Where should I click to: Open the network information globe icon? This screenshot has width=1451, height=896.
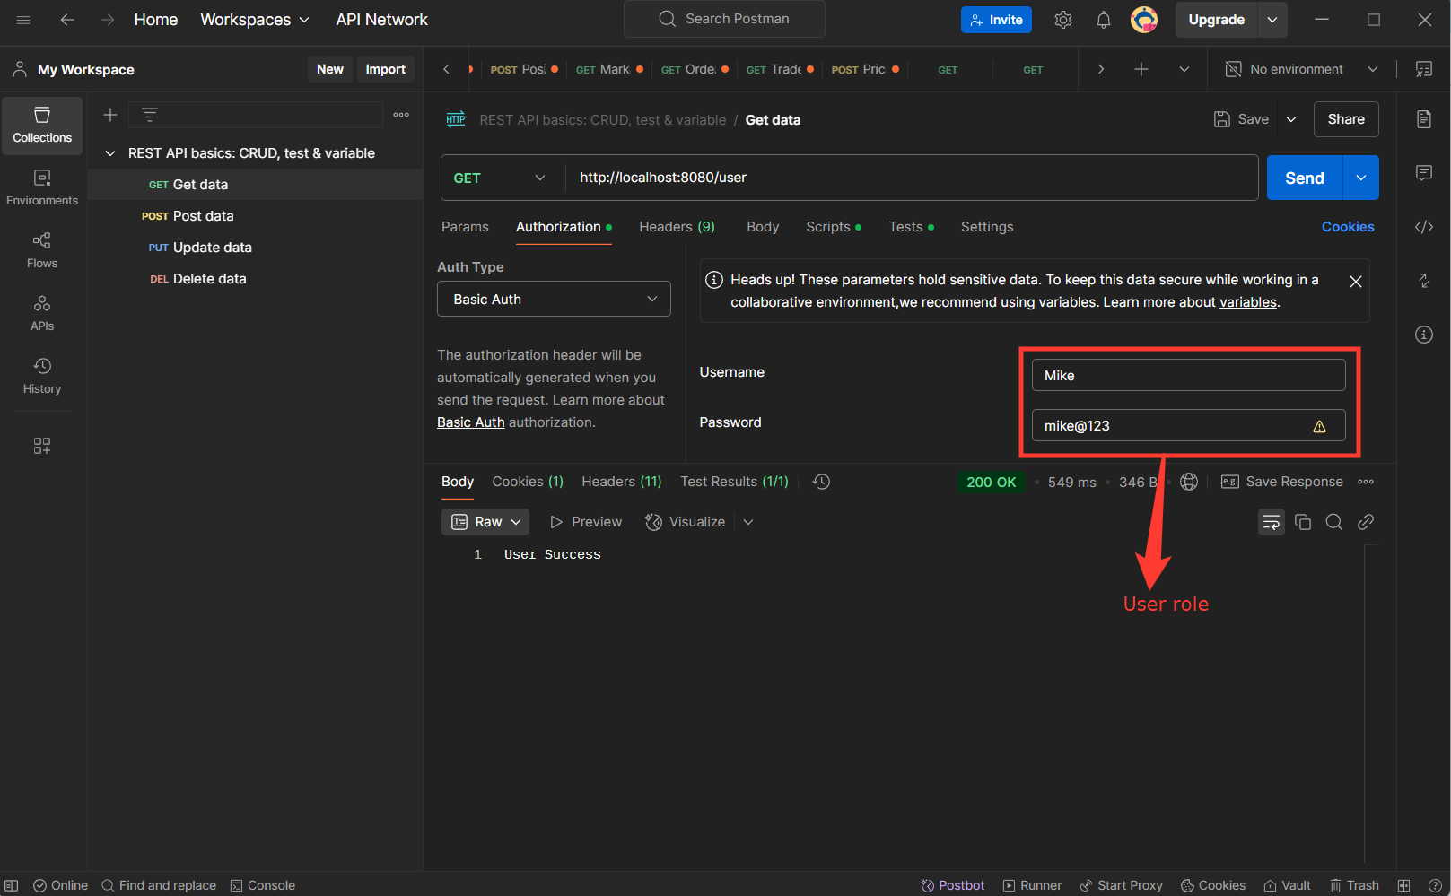(x=1189, y=482)
